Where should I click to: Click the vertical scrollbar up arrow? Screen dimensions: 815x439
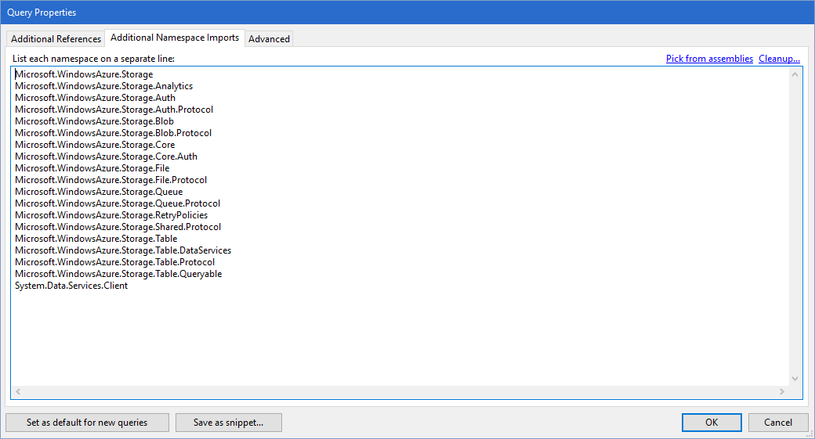[x=795, y=74]
